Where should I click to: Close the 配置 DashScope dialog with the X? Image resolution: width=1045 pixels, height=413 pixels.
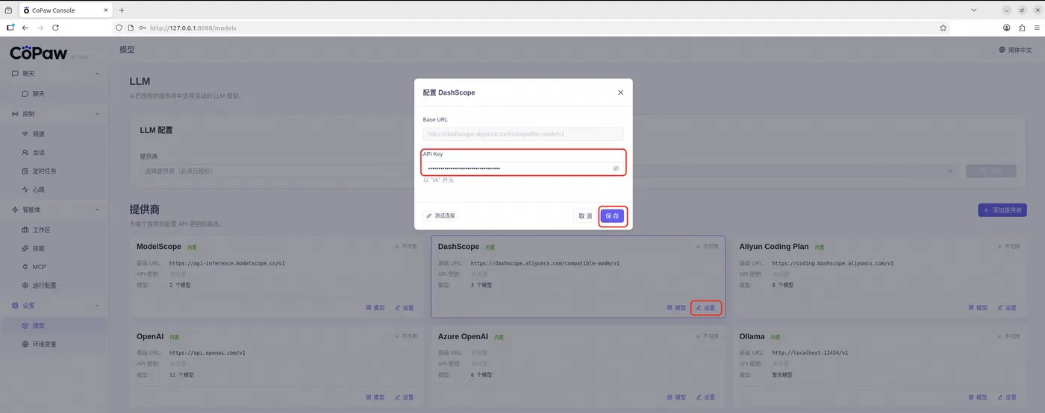[x=620, y=92]
